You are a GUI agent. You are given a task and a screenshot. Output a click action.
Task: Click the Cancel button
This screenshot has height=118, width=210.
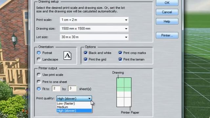click(x=167, y=12)
